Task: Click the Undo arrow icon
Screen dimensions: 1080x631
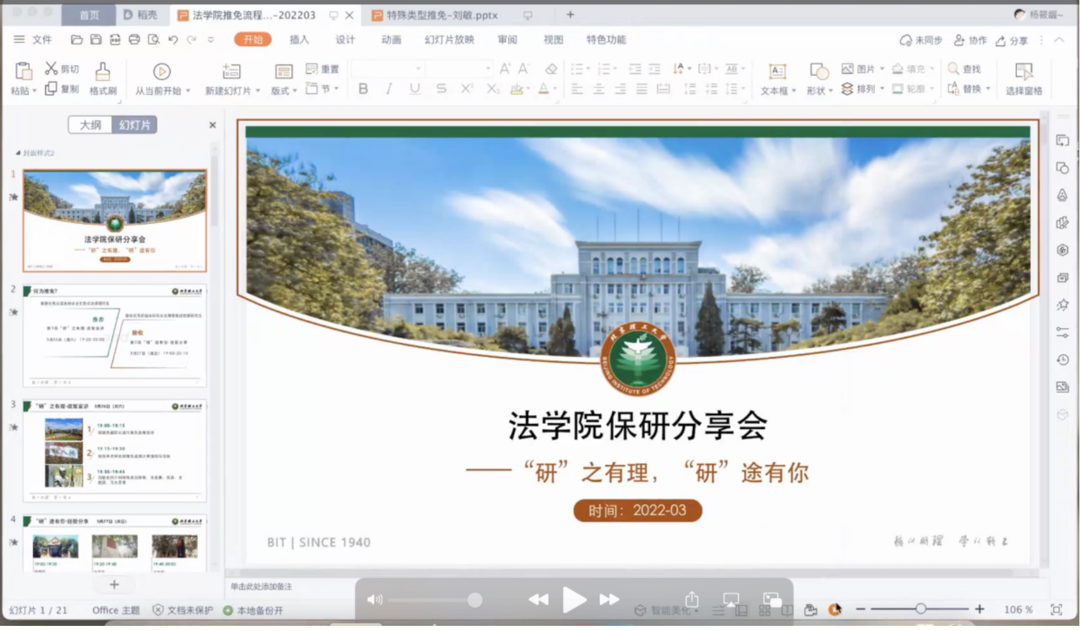Action: tap(172, 40)
